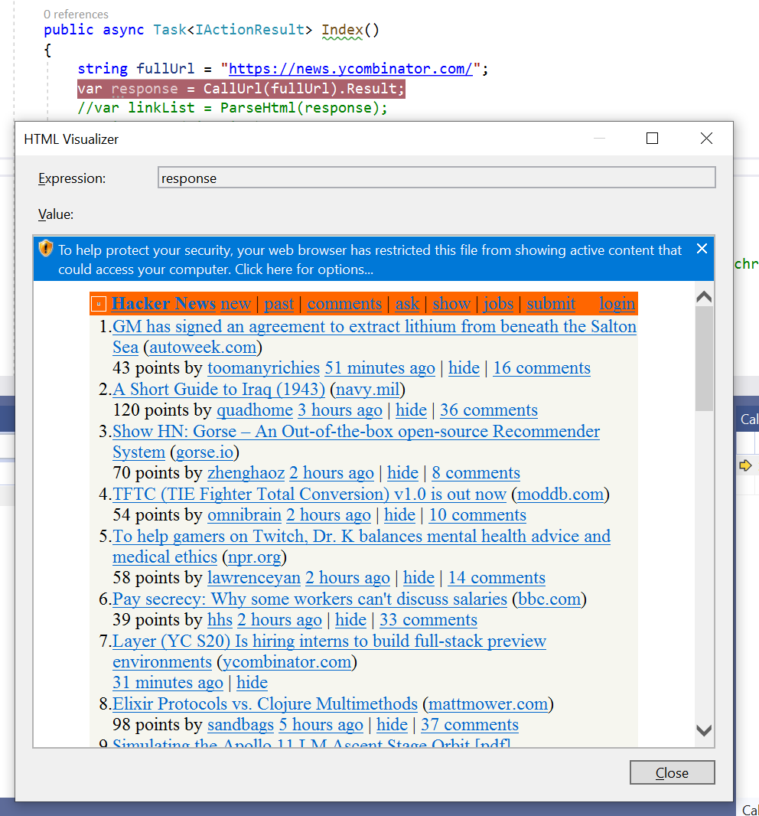
Task: Click the yellow execution arrow glyph near the right edge
Action: pyautogui.click(x=747, y=464)
